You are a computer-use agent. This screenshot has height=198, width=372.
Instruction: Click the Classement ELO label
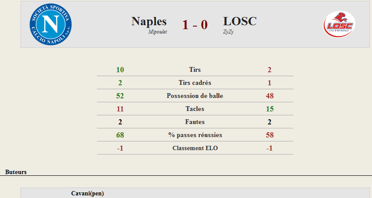[x=195, y=148]
